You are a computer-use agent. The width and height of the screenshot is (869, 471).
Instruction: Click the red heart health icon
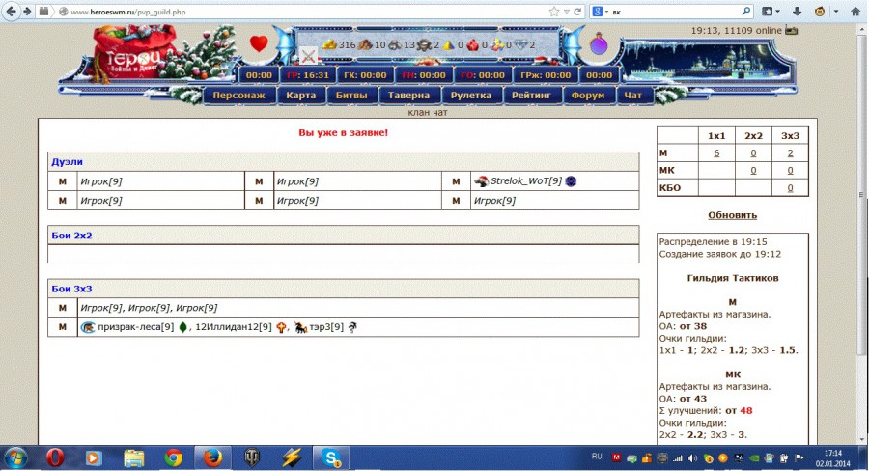[x=259, y=43]
